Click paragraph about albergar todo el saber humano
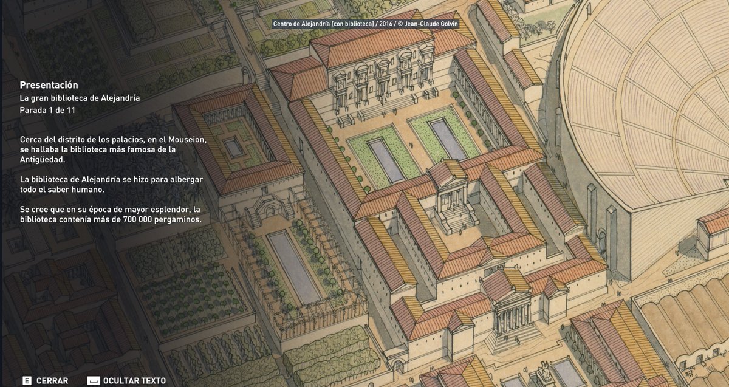This screenshot has width=729, height=387. (x=111, y=185)
